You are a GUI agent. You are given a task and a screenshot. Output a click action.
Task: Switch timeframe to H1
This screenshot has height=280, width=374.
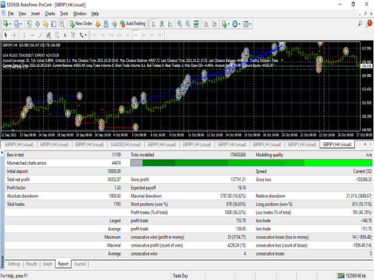[127, 35]
